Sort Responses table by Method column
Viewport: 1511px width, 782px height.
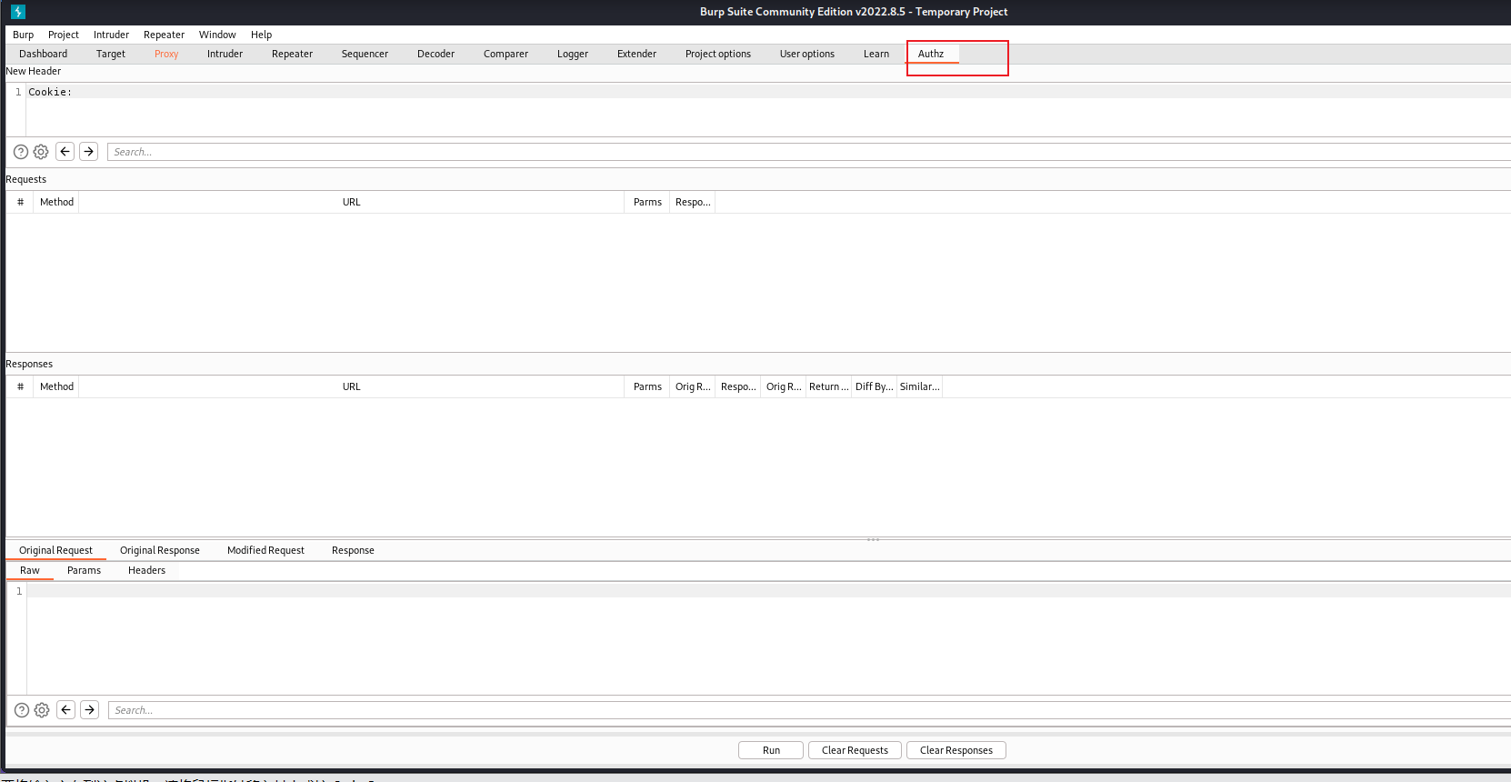56,386
